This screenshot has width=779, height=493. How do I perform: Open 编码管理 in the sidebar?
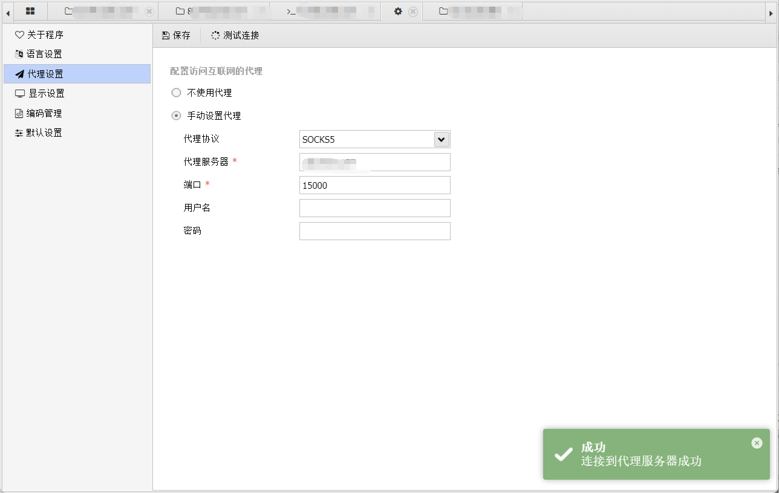(x=77, y=113)
